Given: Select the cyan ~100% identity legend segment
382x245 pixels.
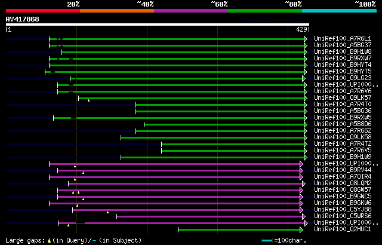Looking at the screenshot, I should 339,11.
